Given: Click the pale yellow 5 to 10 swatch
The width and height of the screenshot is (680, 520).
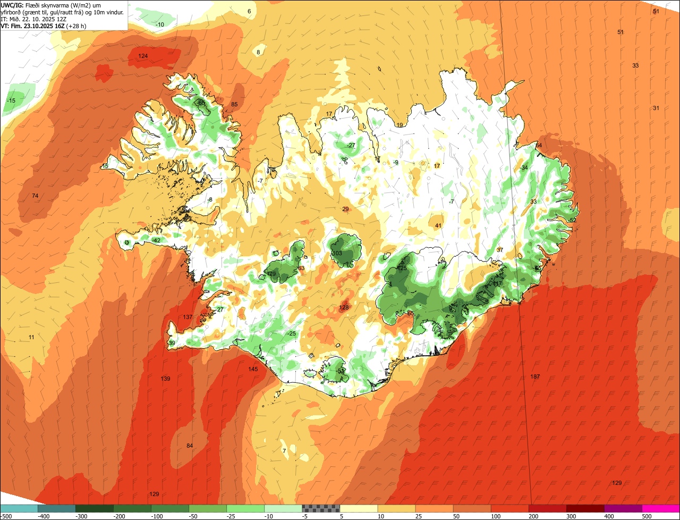Looking at the screenshot, I should [x=359, y=508].
